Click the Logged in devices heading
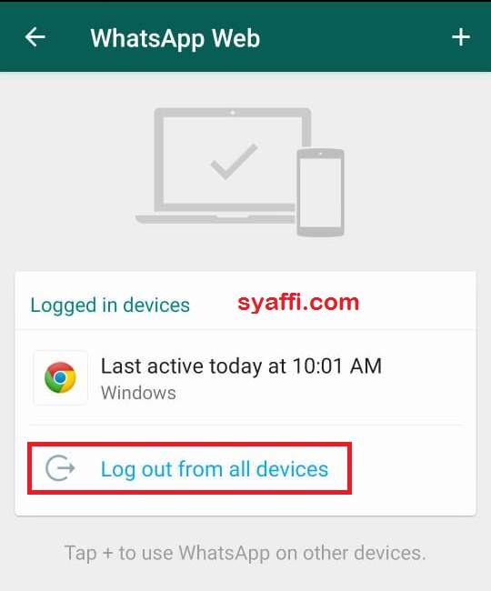Image resolution: width=491 pixels, height=591 pixels. [110, 305]
